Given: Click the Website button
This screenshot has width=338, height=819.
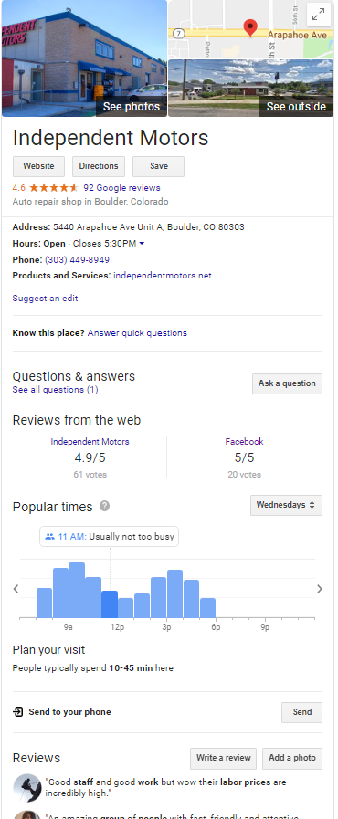Looking at the screenshot, I should click(x=38, y=166).
